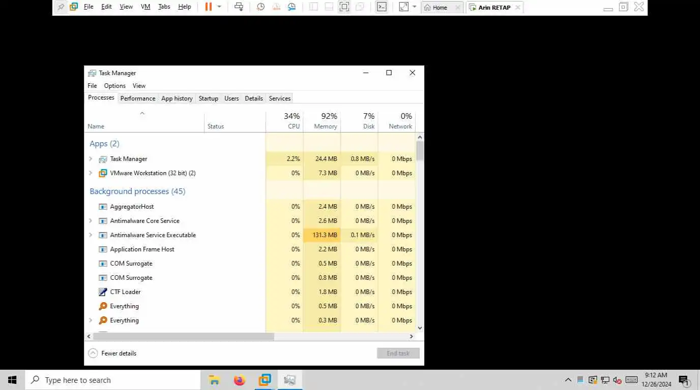Image resolution: width=700 pixels, height=390 pixels.
Task: Open VMware's Help menu
Action: [x=185, y=7]
